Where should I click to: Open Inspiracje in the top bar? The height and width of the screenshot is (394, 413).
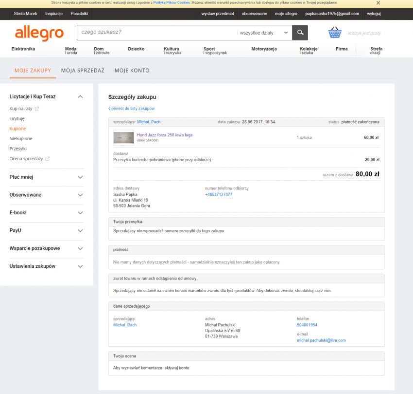coord(54,14)
